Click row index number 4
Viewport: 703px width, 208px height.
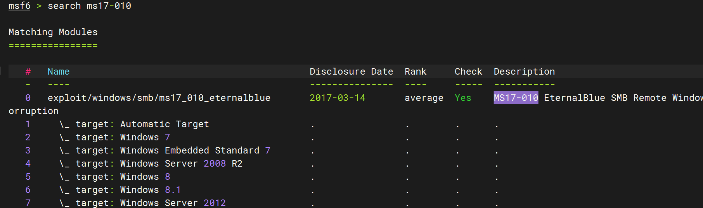(x=28, y=164)
